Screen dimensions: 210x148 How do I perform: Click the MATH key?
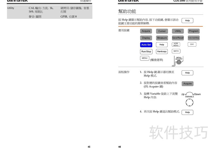click(176, 51)
